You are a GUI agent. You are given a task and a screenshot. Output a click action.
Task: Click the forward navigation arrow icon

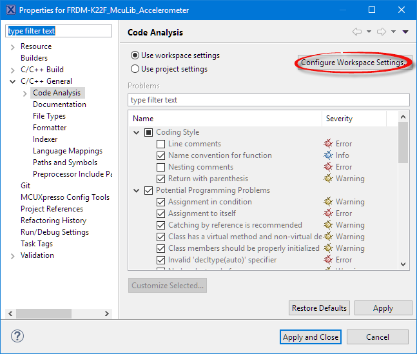click(x=382, y=32)
